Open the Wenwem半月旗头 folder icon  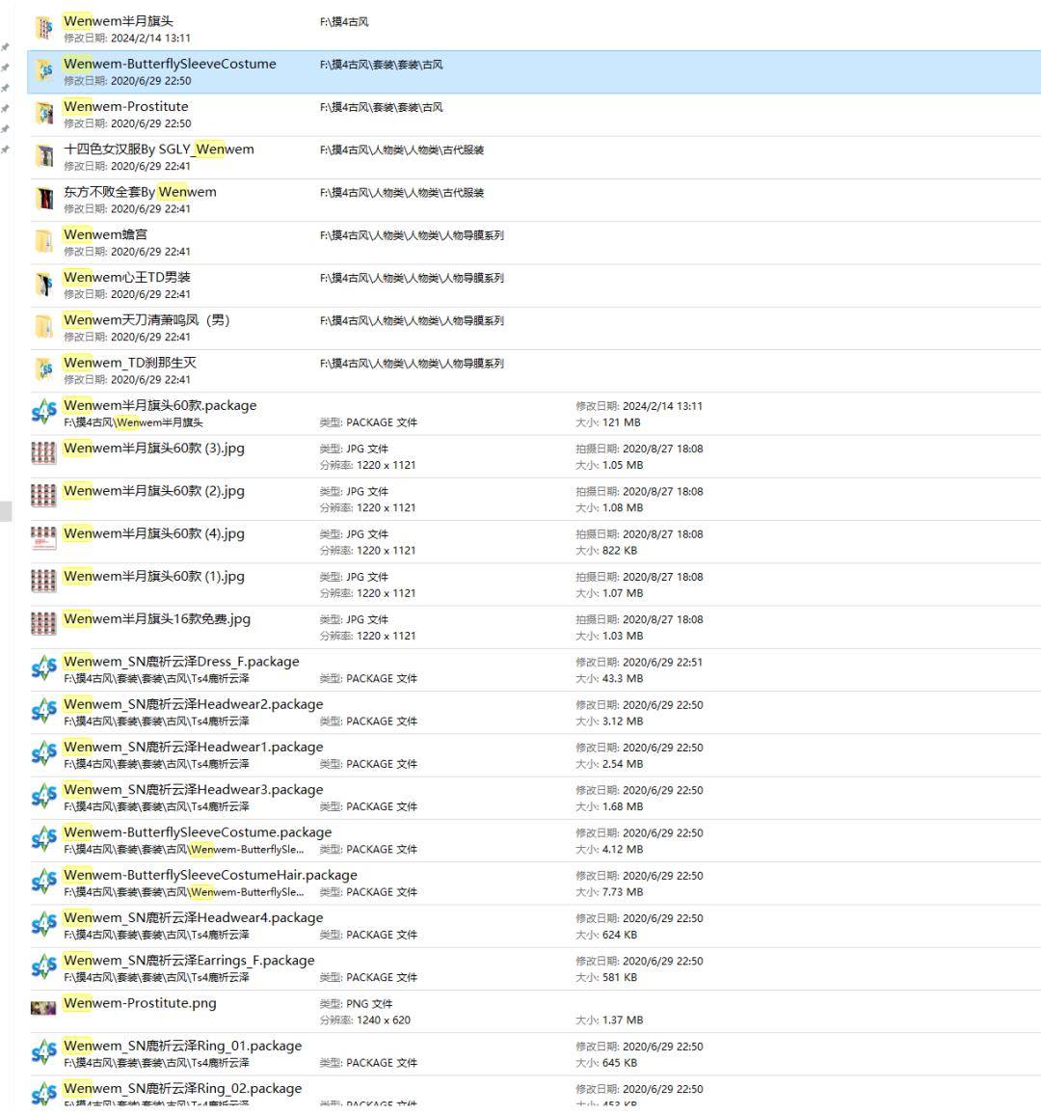[x=44, y=27]
